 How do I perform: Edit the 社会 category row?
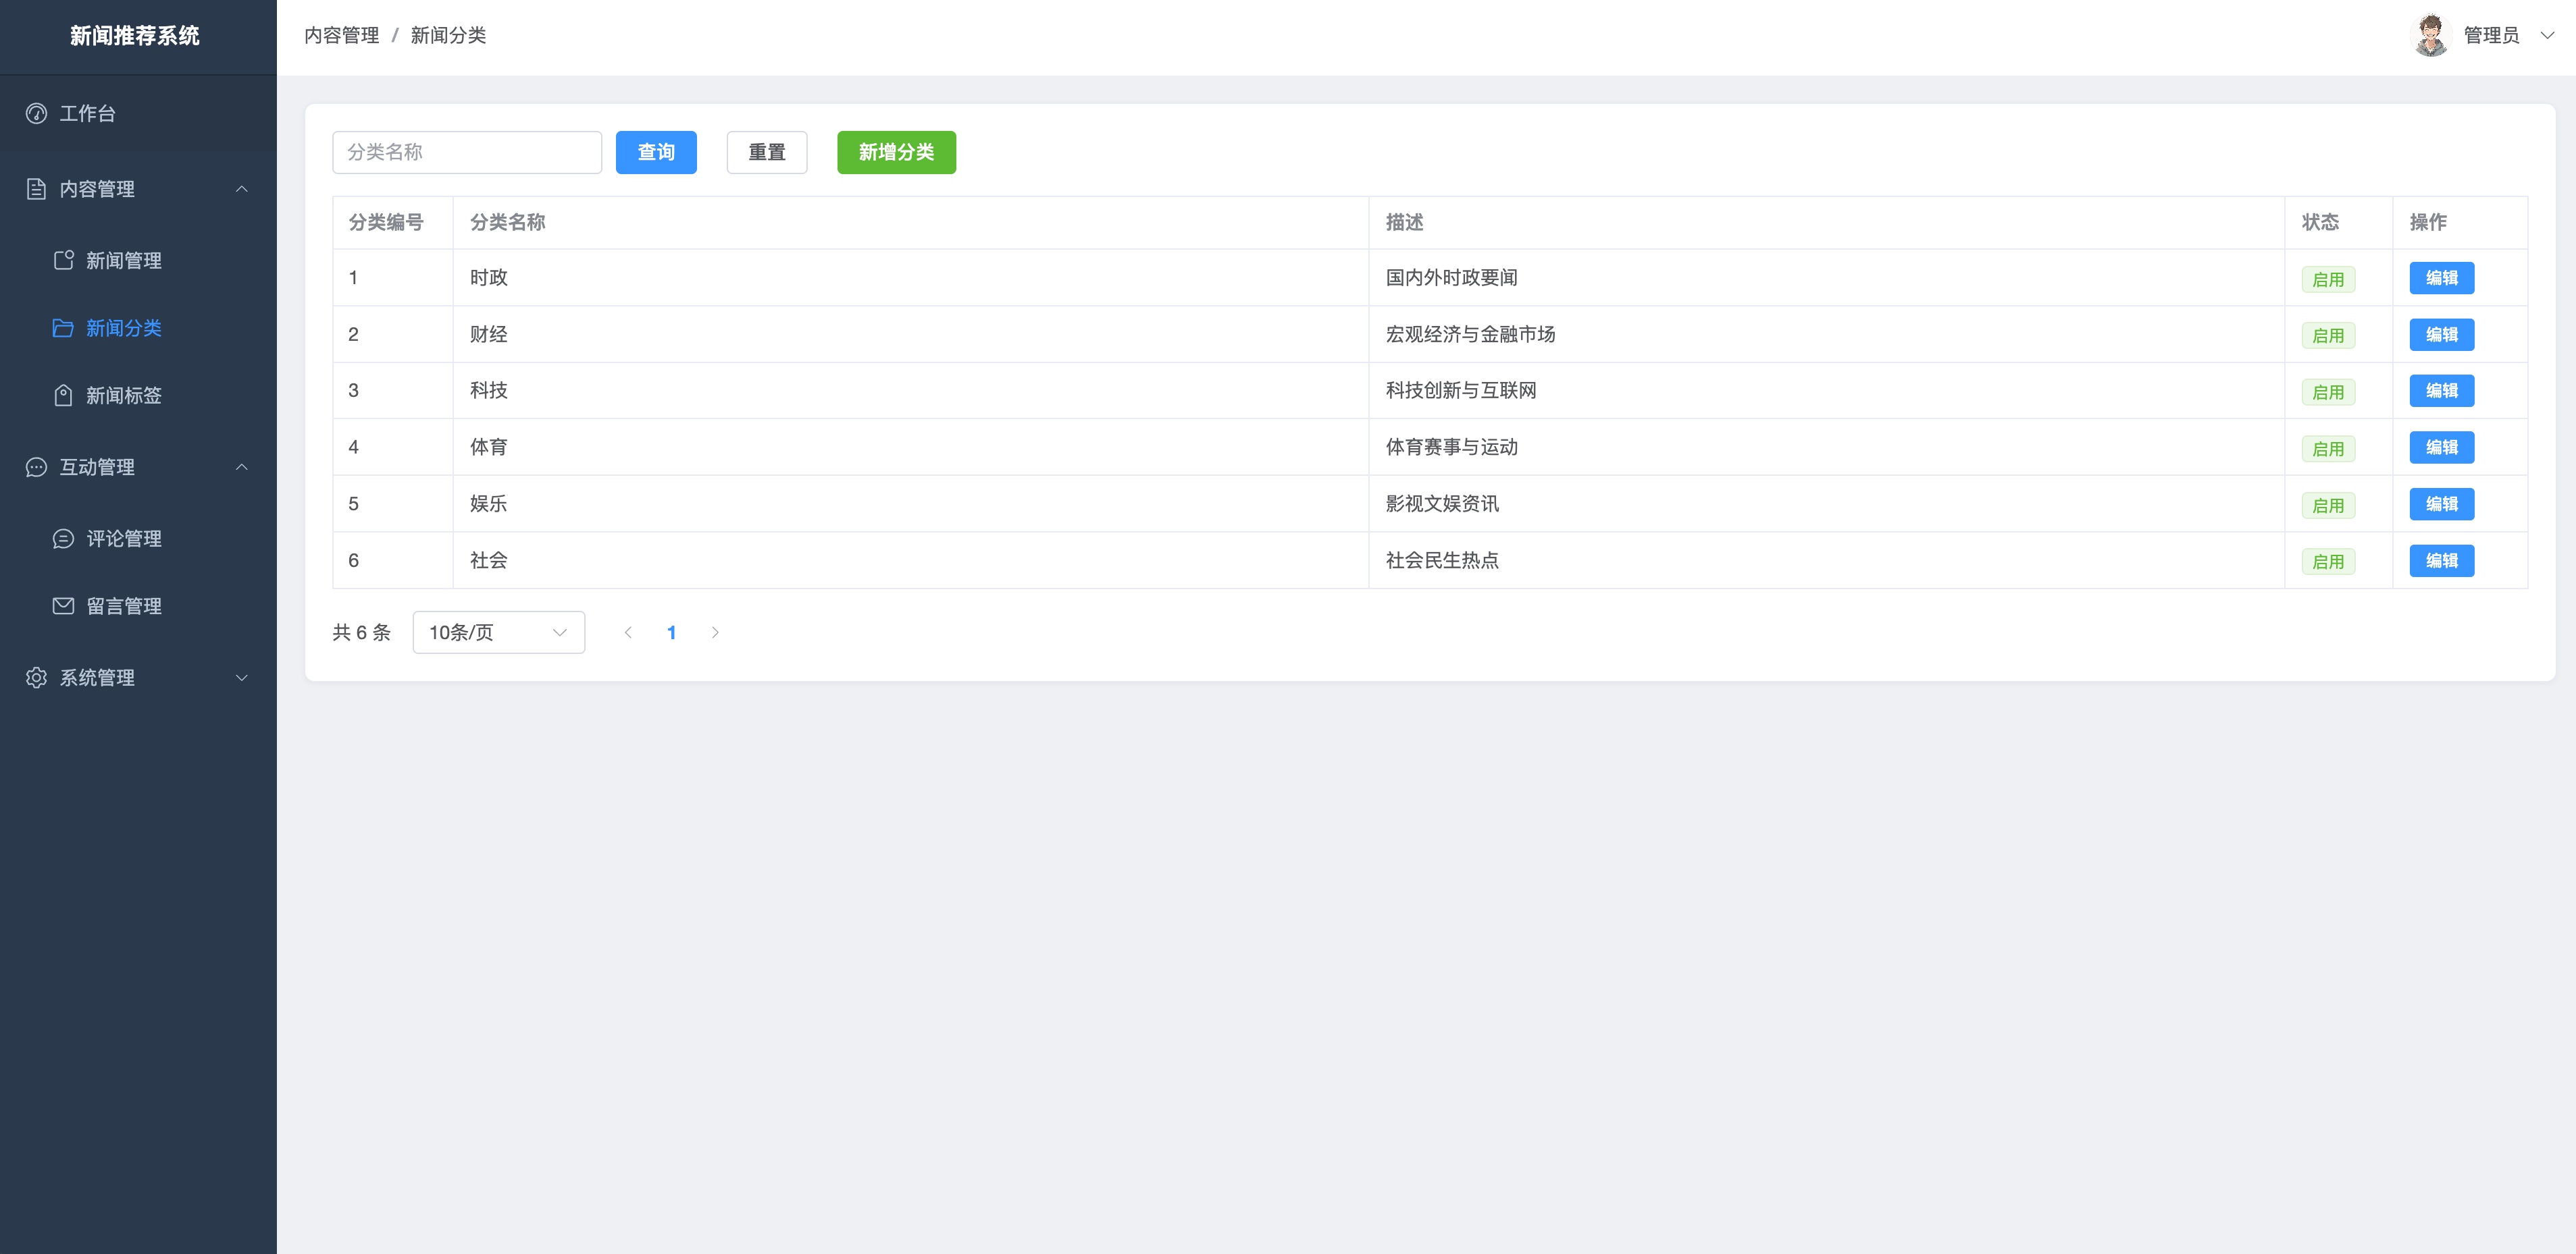tap(2442, 561)
